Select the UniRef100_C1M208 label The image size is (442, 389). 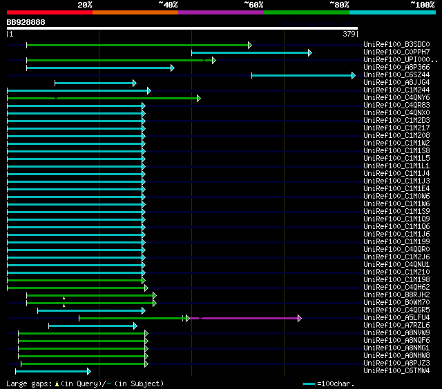(x=396, y=136)
